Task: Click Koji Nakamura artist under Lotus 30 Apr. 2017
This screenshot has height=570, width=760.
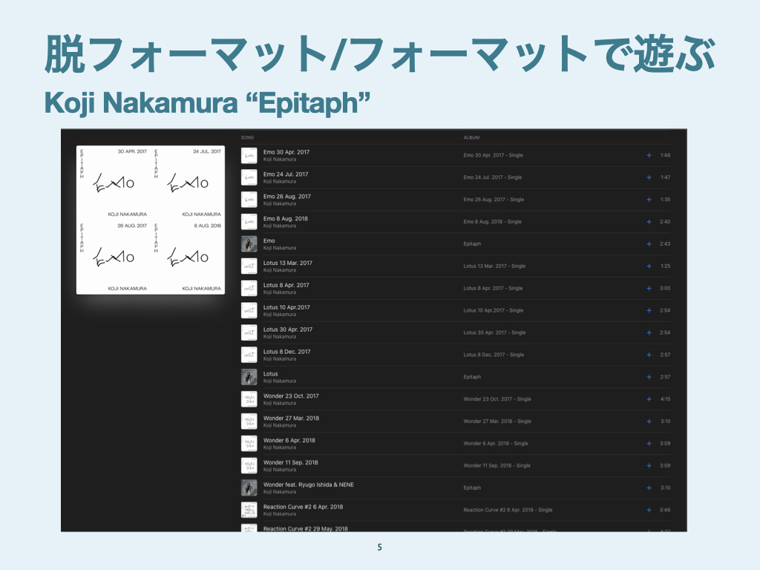Action: click(x=280, y=337)
